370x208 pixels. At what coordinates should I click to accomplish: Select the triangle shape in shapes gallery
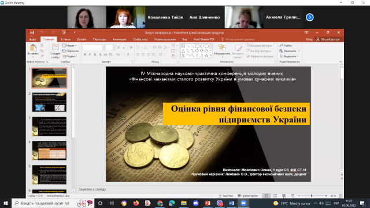point(183,51)
